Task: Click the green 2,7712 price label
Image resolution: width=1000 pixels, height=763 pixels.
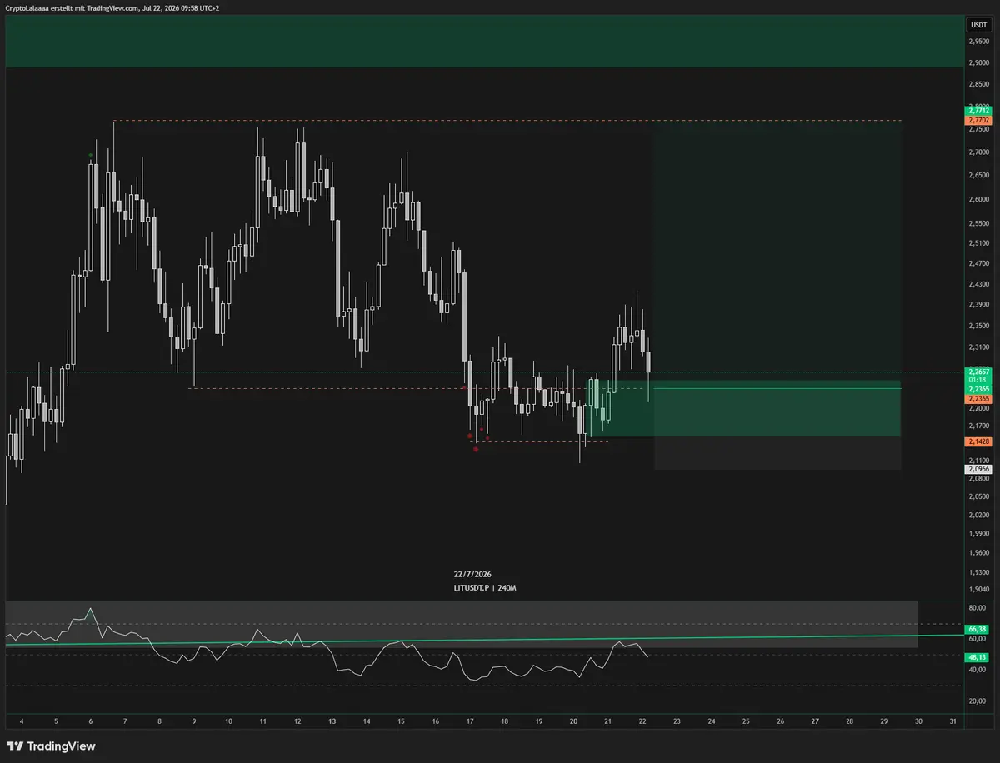Action: [978, 110]
